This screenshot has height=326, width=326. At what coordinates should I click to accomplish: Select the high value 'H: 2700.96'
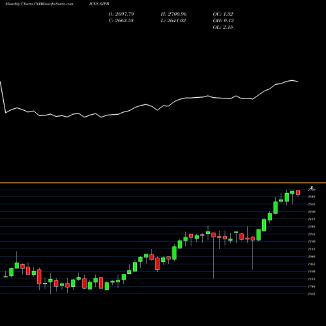coord(173,14)
